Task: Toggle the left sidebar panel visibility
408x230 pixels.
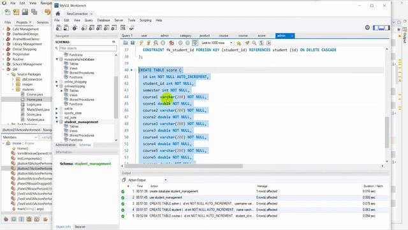Action: click(x=375, y=27)
